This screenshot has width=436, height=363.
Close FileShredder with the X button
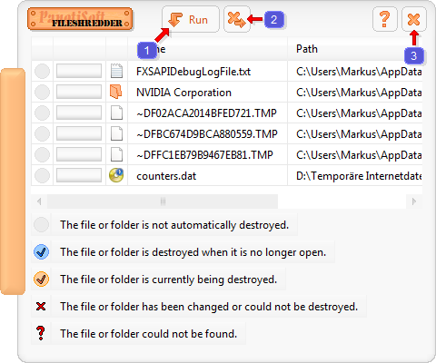pos(414,19)
